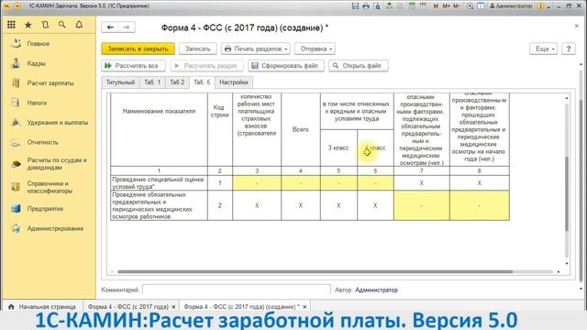
Task: Switch to Настройки tab
Action: (234, 82)
